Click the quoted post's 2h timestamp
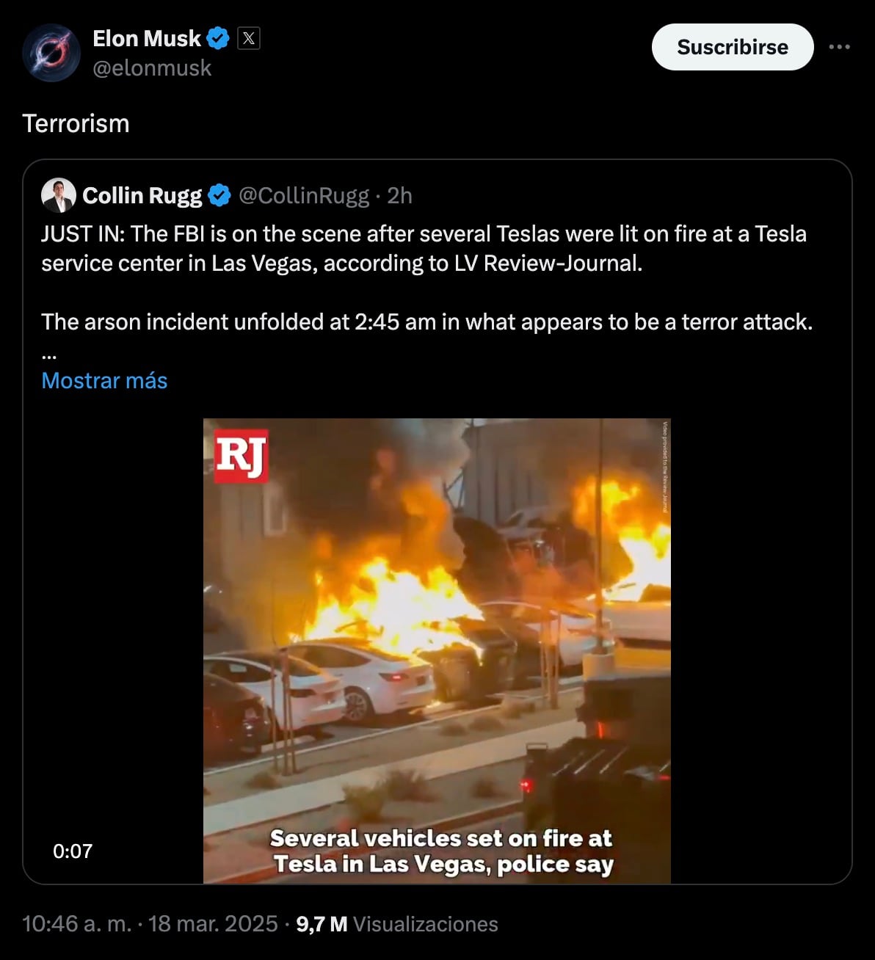The image size is (875, 960). [x=399, y=196]
